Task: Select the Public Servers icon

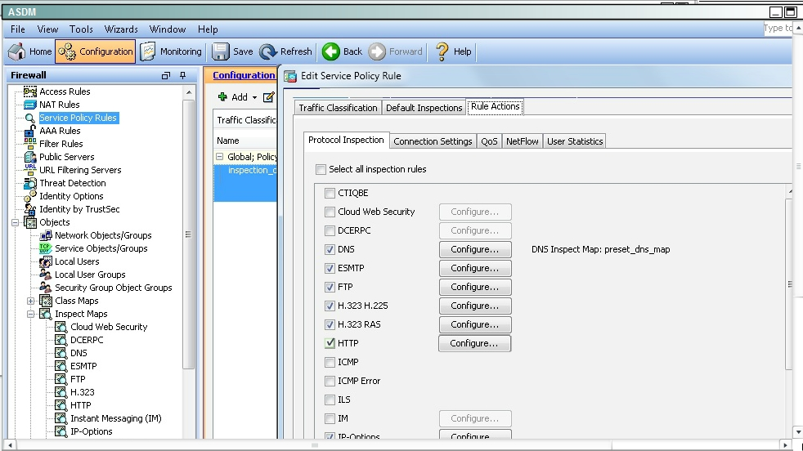Action: click(30, 157)
